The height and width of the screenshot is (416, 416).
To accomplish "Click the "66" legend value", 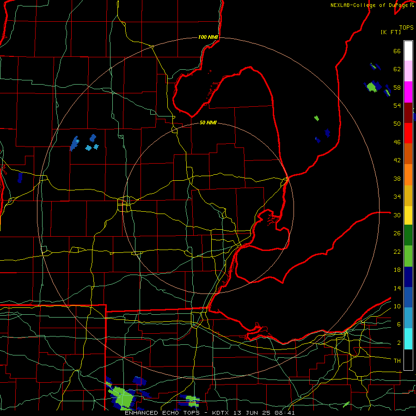I will 397,51.
